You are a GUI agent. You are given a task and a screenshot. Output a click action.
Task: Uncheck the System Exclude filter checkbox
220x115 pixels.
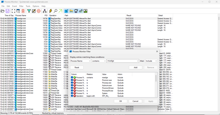pos(72,93)
